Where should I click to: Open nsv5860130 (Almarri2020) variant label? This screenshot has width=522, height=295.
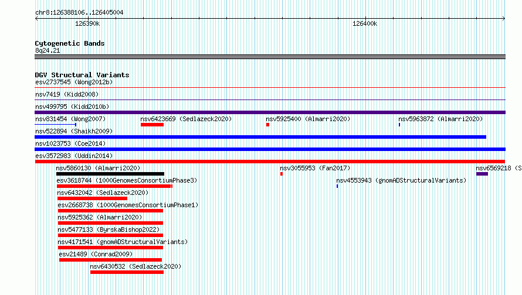pos(98,168)
